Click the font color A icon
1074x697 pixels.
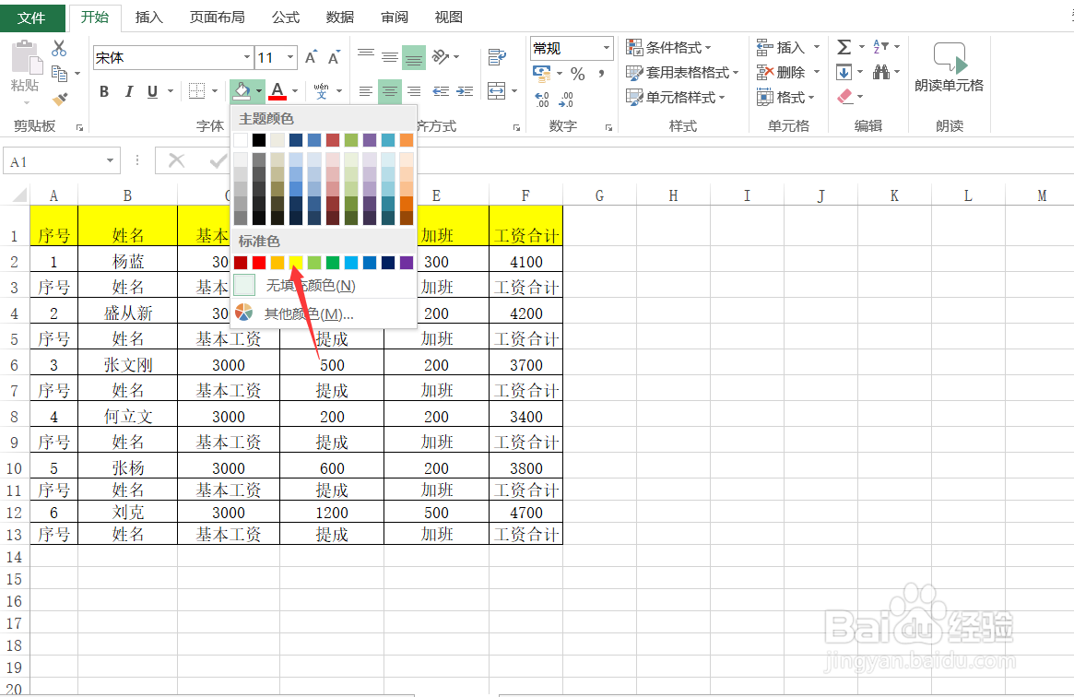click(x=277, y=90)
